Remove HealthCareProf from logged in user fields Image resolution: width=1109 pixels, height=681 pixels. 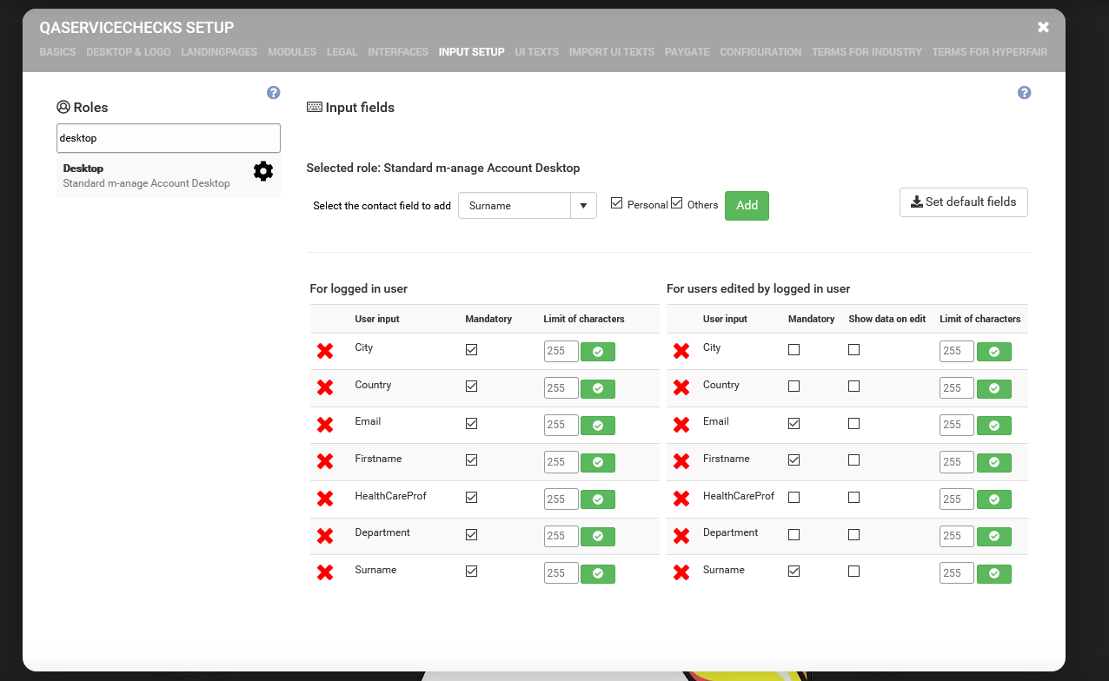325,499
